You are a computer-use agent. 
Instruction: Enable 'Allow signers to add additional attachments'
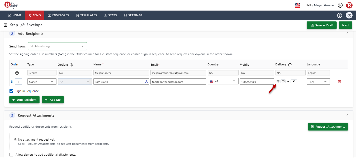(x=11, y=155)
